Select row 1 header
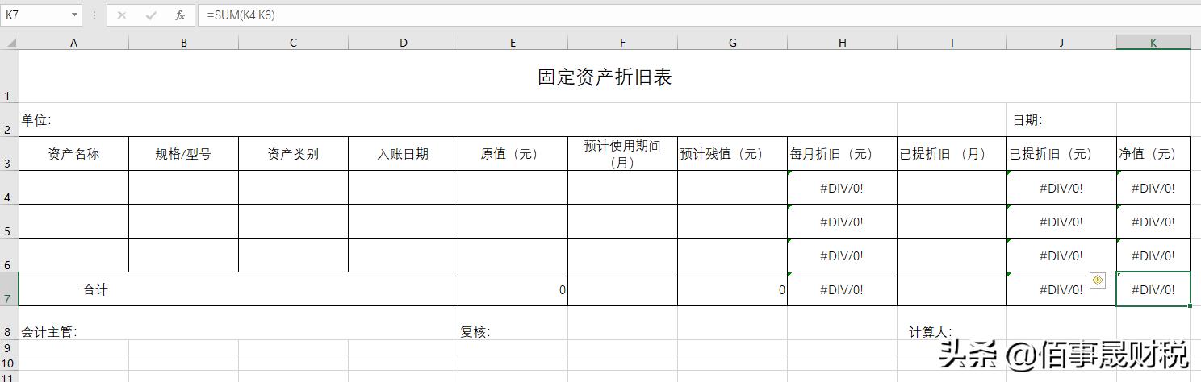1201x382 pixels. (9, 77)
